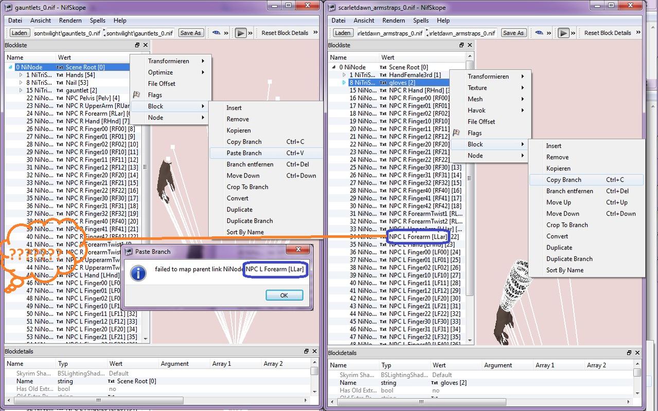Undock the Blockdetails panel in the scarletdawn window
658x411 pixels.
pos(629,353)
